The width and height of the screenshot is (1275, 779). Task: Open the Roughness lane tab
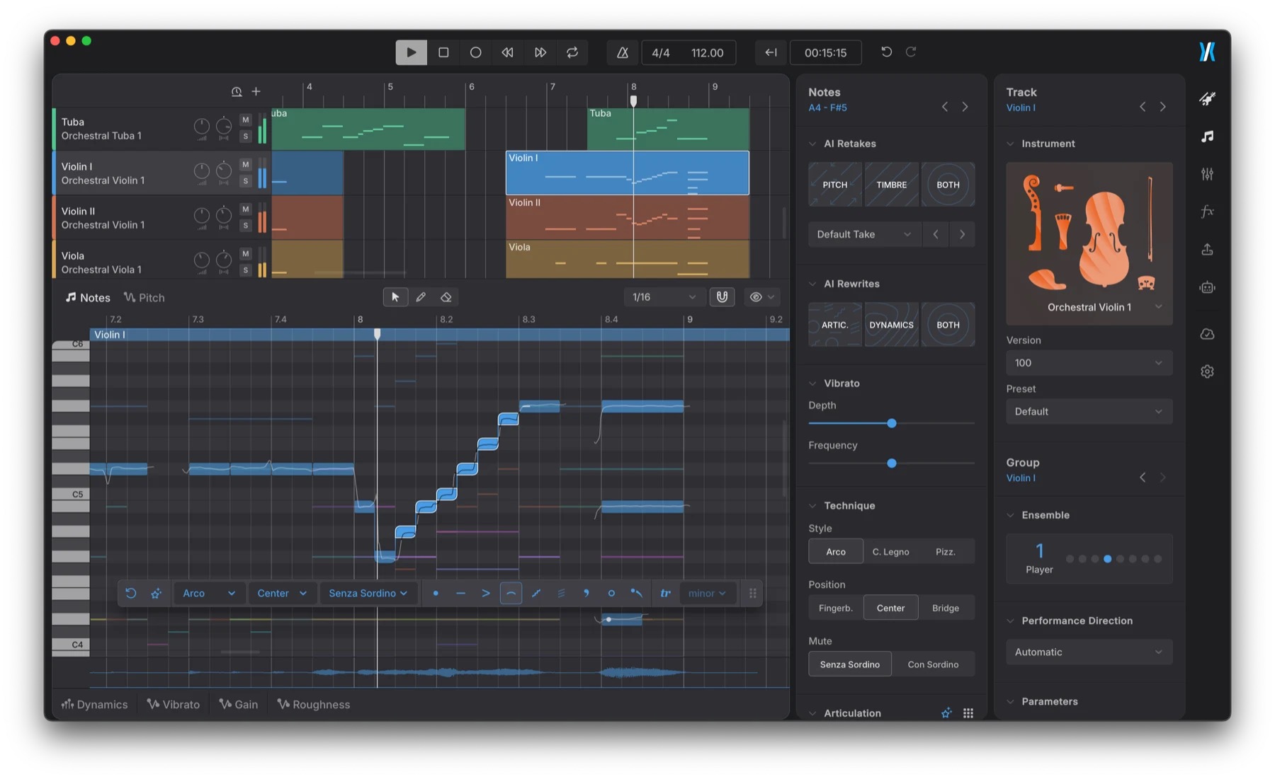pyautogui.click(x=314, y=705)
